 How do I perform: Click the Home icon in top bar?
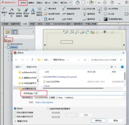pos(78,2)
